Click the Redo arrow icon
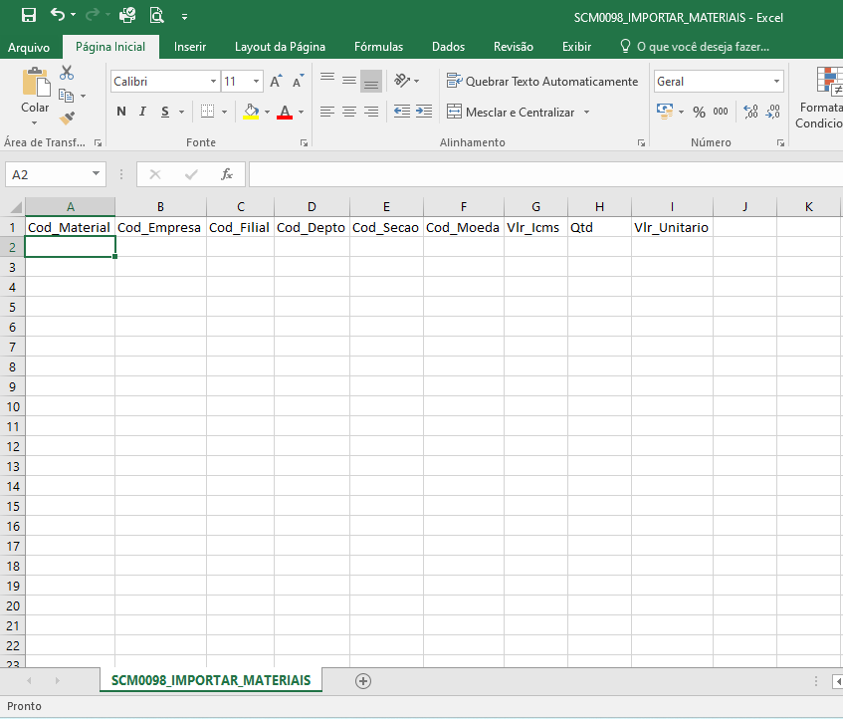This screenshot has width=843, height=719. tap(93, 15)
